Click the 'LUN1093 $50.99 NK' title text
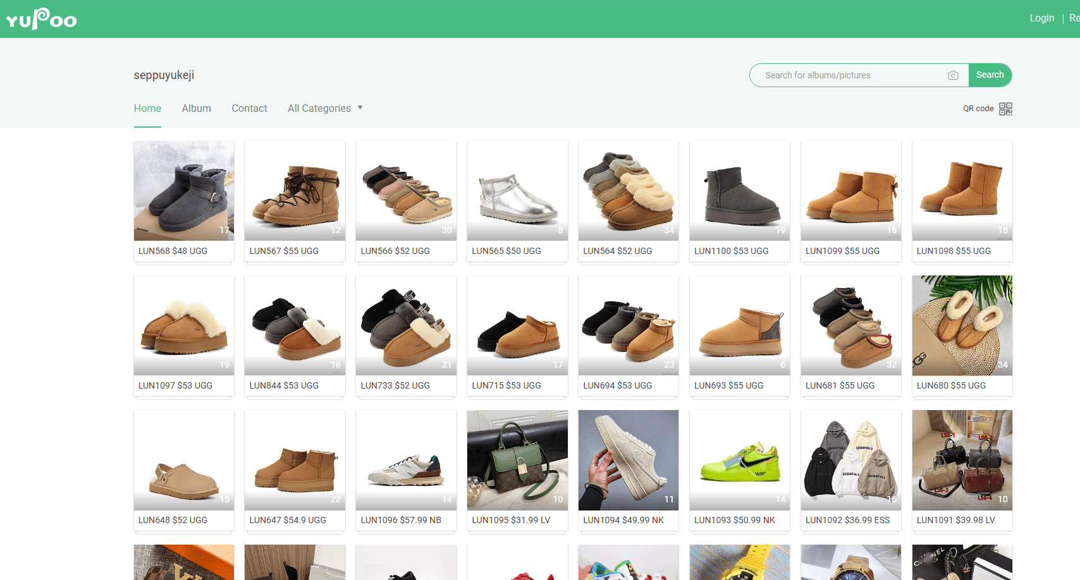1080x580 pixels. (x=735, y=520)
